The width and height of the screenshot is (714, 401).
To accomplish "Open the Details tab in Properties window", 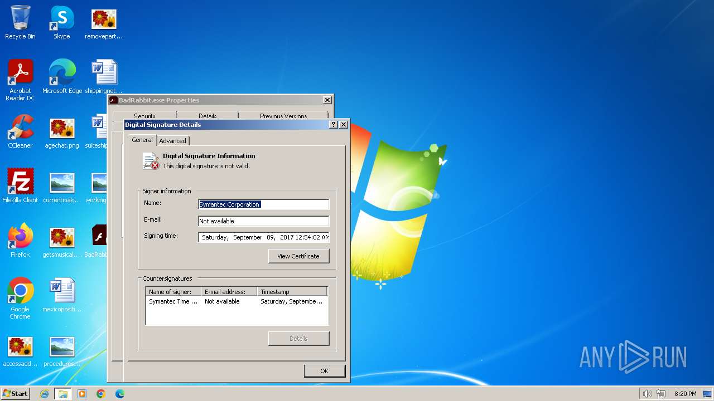I will [x=208, y=116].
